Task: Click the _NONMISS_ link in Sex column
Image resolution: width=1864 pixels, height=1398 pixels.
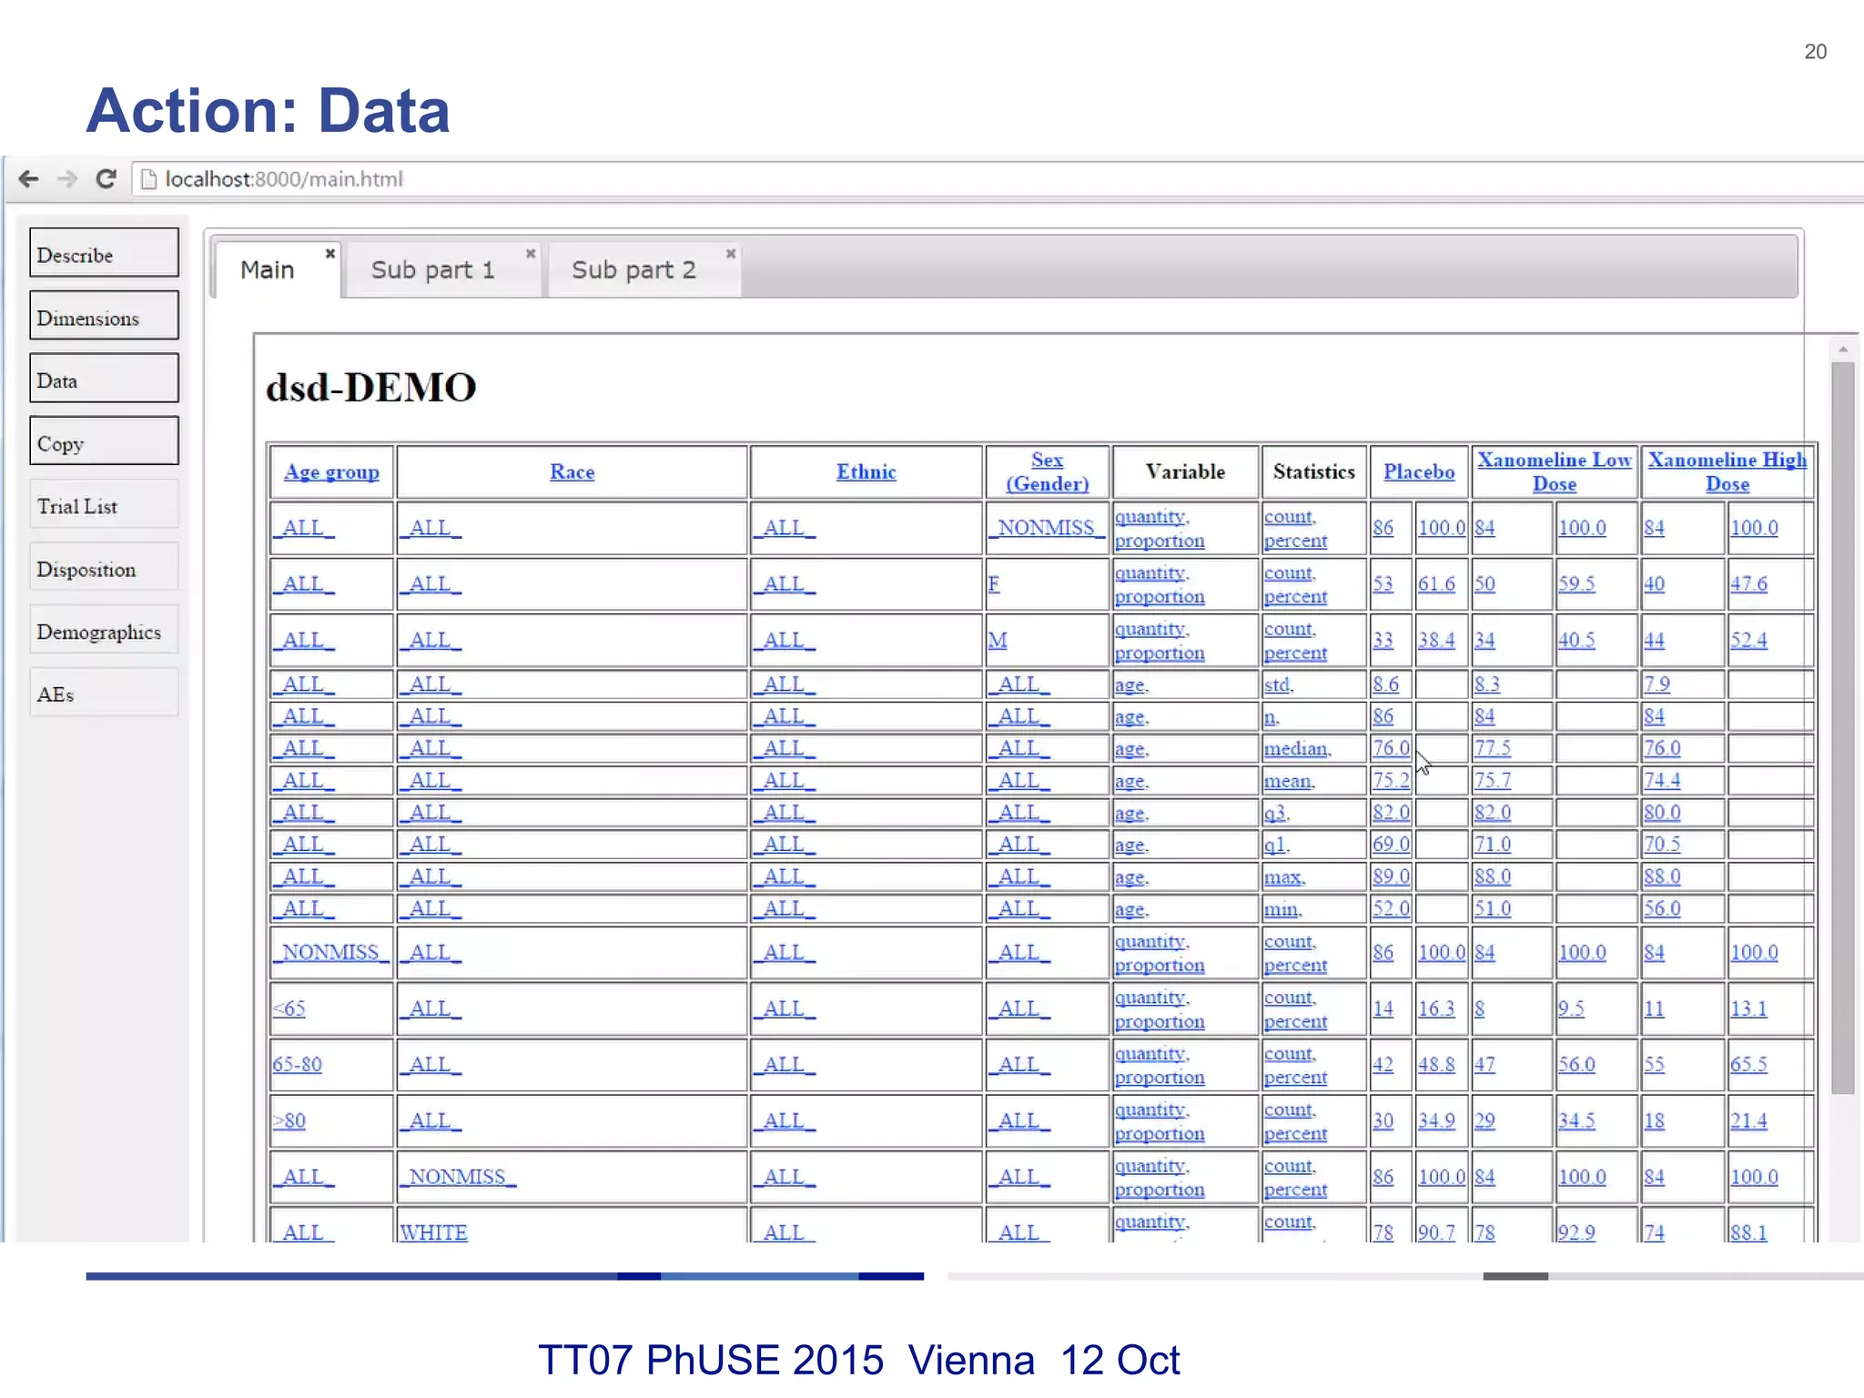Action: point(1046,528)
